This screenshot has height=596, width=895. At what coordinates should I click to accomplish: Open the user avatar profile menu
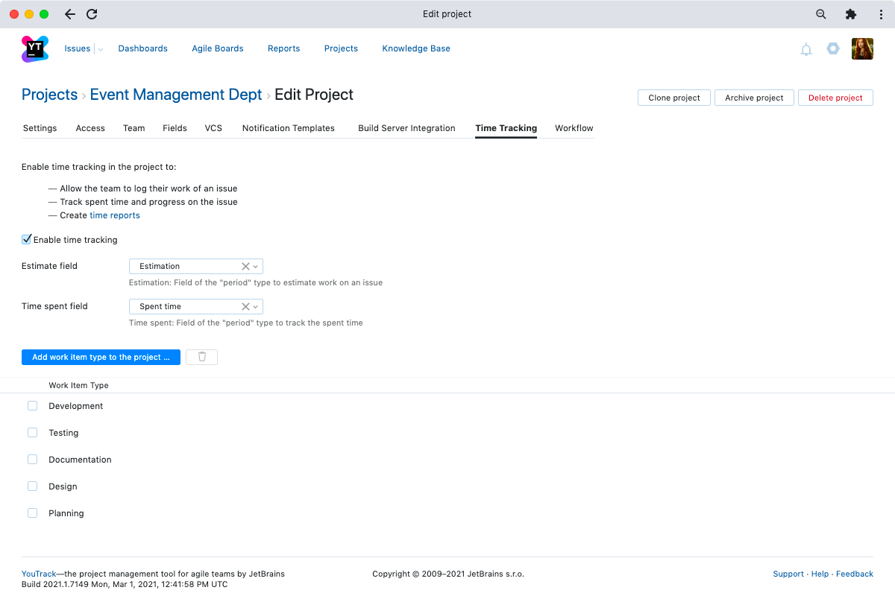[862, 49]
